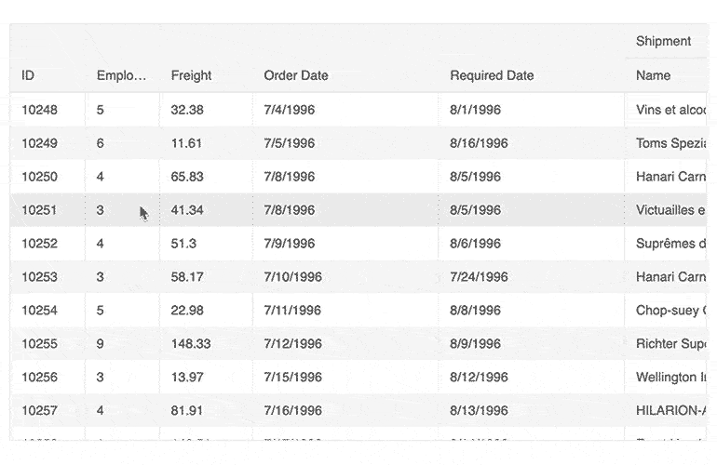Click the Vins et alcools name cell

(x=670, y=110)
